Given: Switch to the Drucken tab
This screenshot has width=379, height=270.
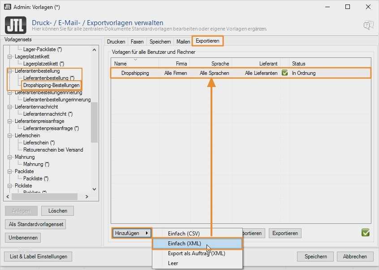Looking at the screenshot, I should click(x=116, y=42).
